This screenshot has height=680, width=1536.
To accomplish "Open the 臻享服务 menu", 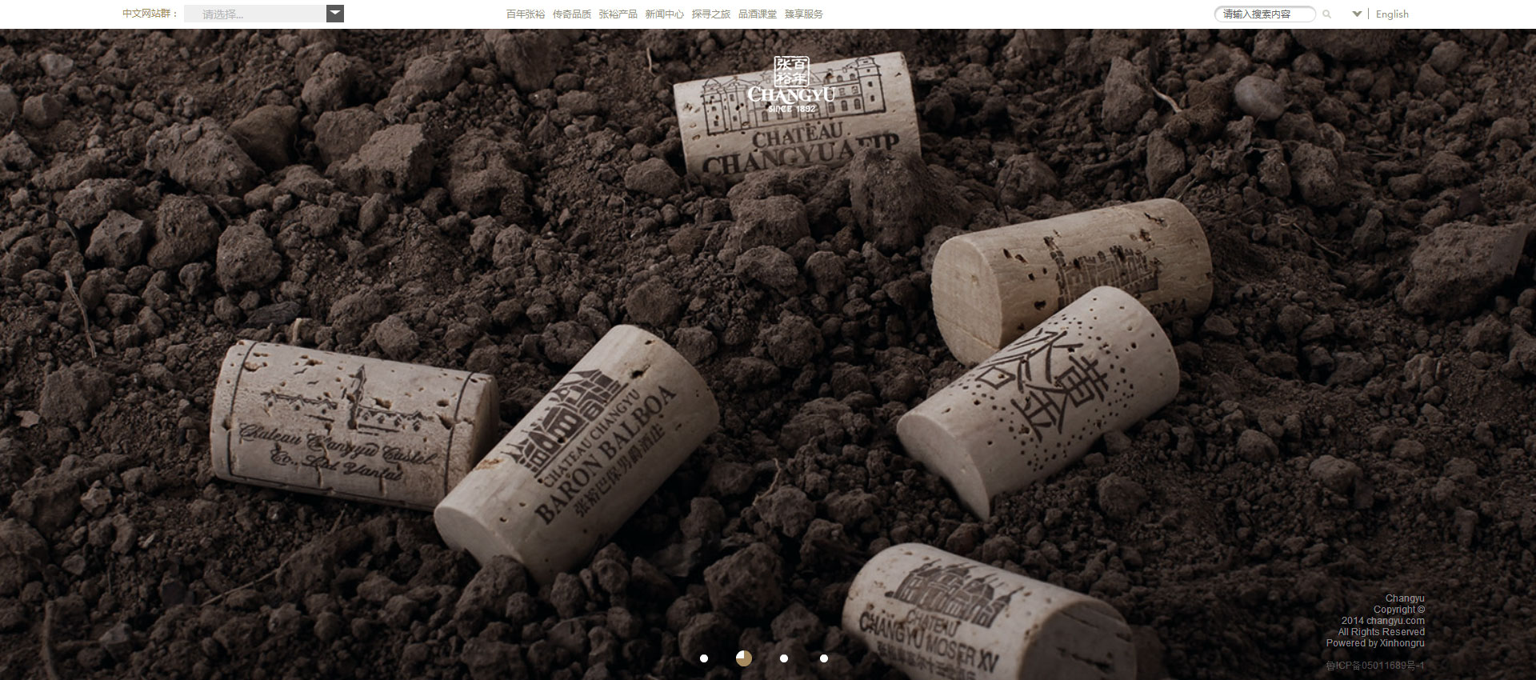I will pos(804,14).
